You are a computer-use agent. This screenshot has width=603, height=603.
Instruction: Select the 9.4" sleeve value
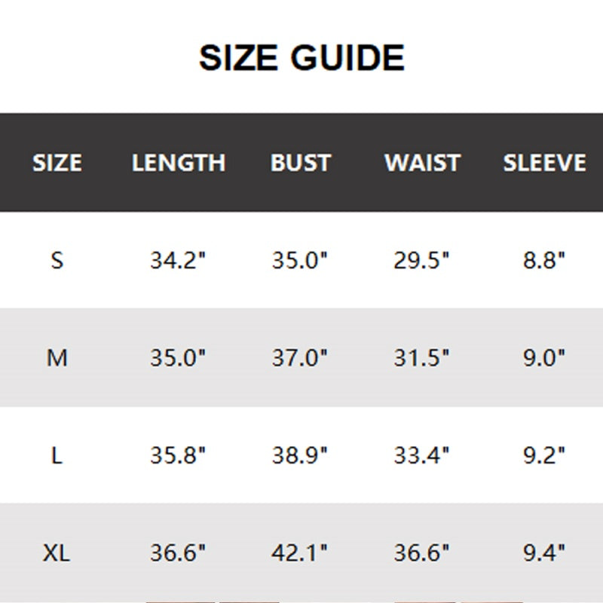tap(544, 553)
